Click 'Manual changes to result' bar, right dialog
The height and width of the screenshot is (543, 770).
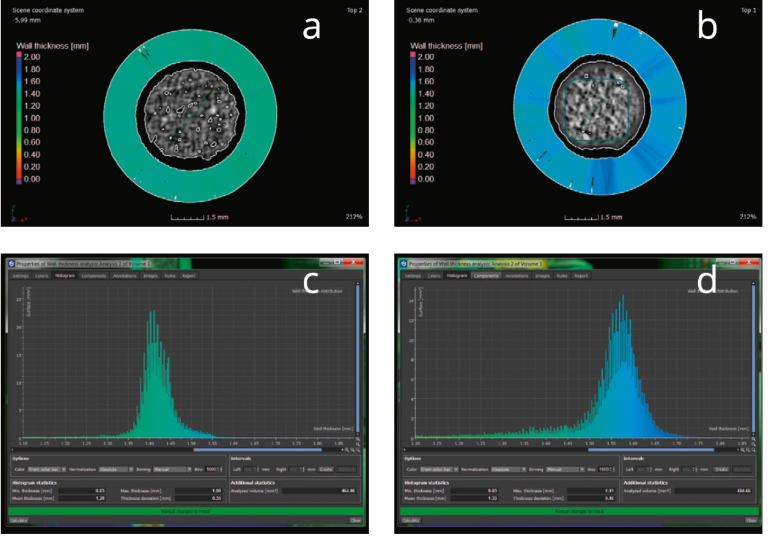click(579, 511)
